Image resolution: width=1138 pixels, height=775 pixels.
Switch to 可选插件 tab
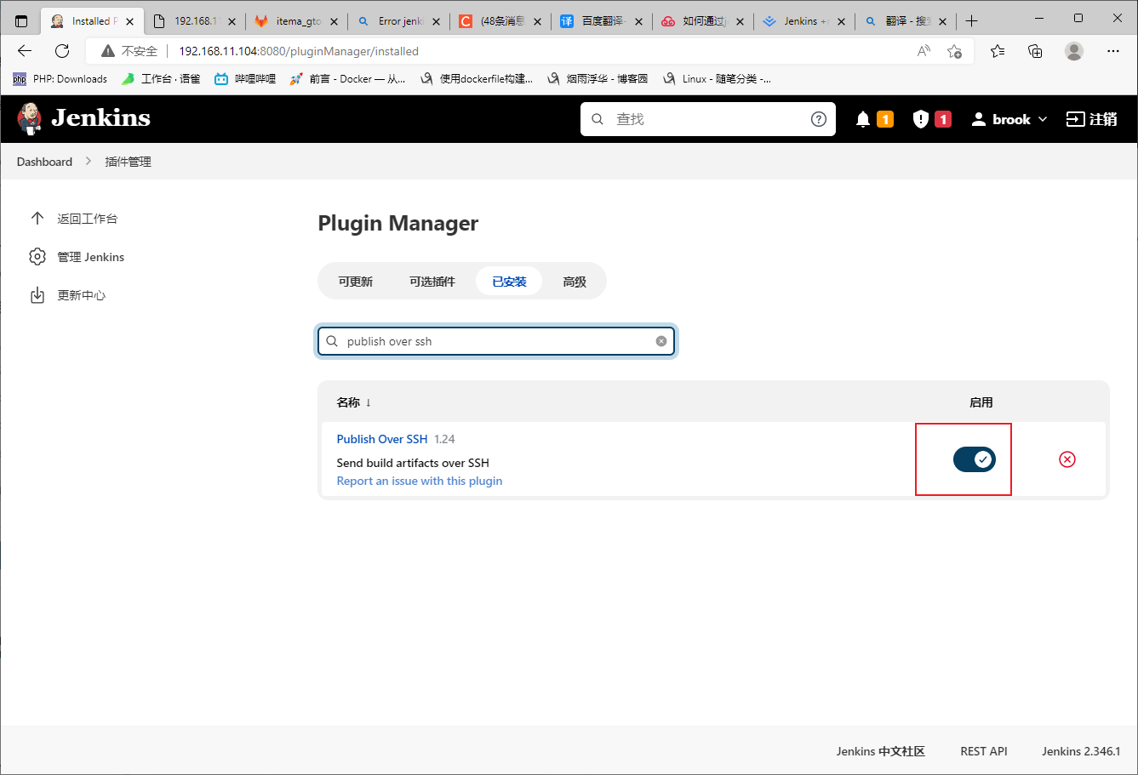point(432,282)
